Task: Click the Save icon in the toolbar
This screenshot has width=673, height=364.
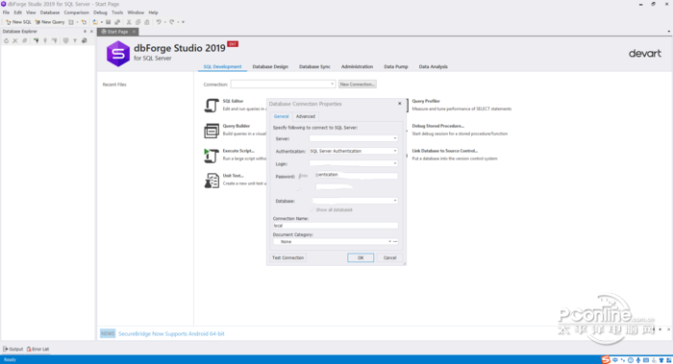Action: 108,22
